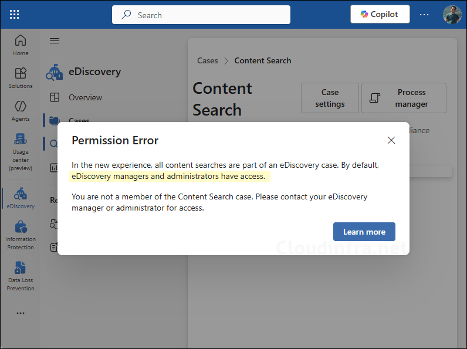Select eDiscovery in the left rail

tap(21, 198)
